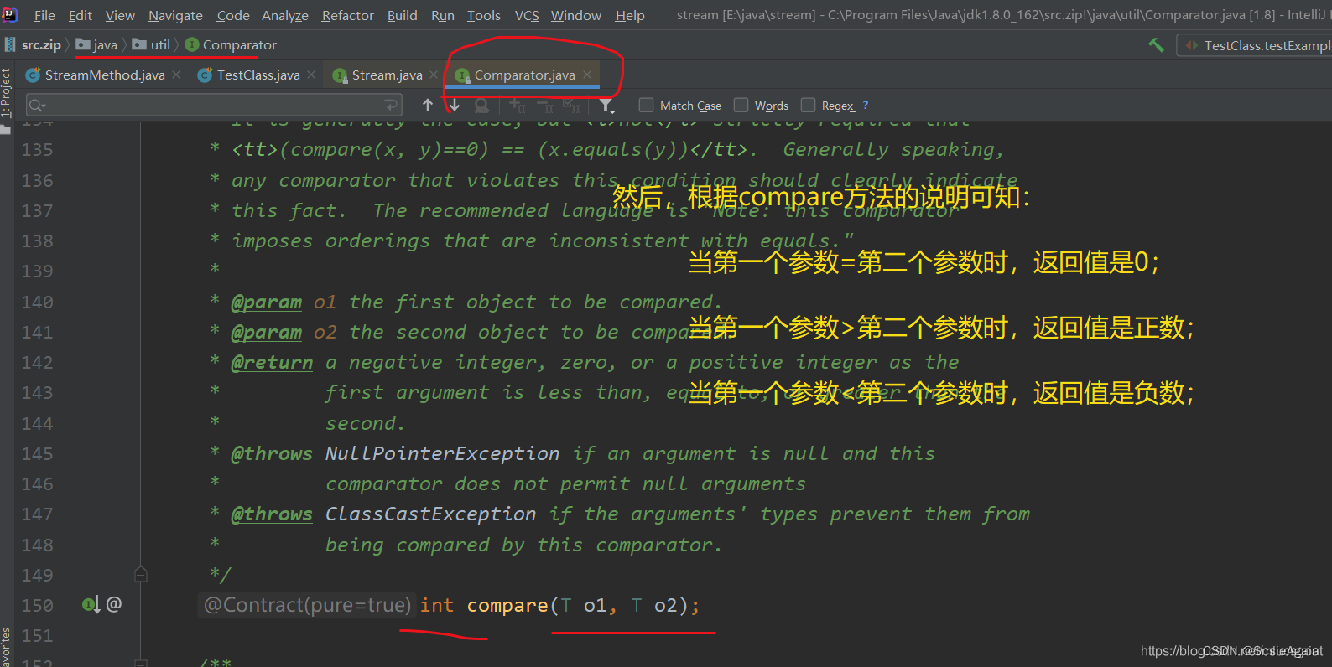The image size is (1332, 667).
Task: Open the Edit menu
Action: 81,15
